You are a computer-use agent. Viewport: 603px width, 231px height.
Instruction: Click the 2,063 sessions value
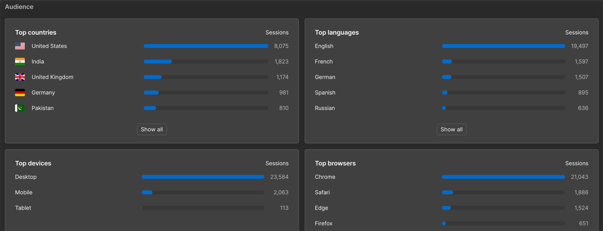(281, 192)
